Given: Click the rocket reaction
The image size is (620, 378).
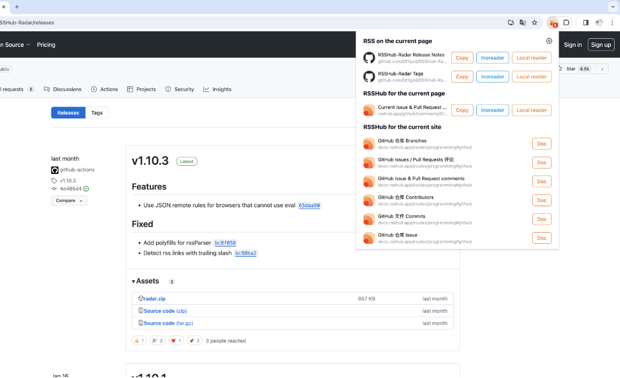Looking at the screenshot, I should [194, 340].
